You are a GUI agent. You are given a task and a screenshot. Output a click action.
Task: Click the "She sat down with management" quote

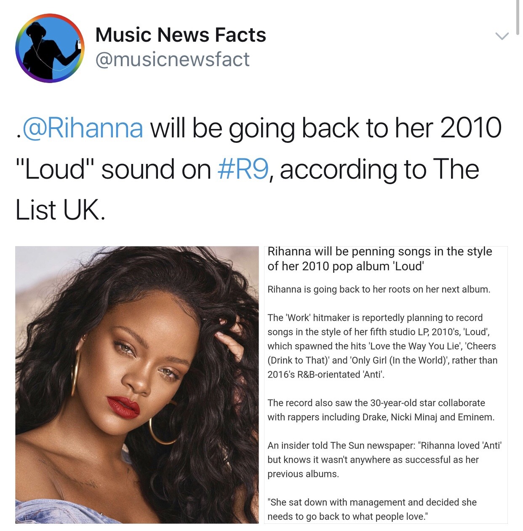click(x=372, y=509)
